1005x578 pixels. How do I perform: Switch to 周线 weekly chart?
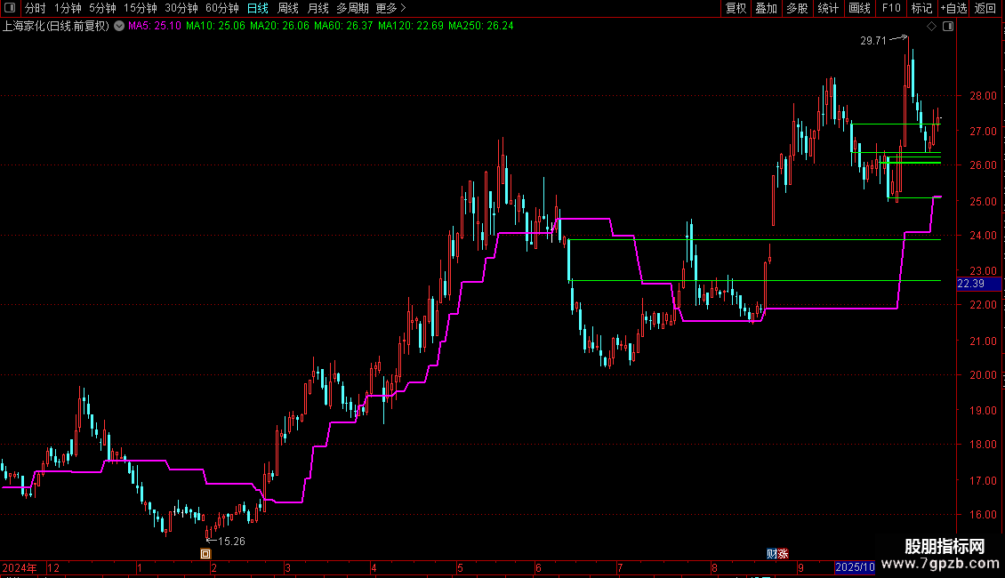288,8
